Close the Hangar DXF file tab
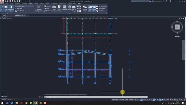Screen dimensions: 186x105 pyautogui.click(x=25, y=15)
